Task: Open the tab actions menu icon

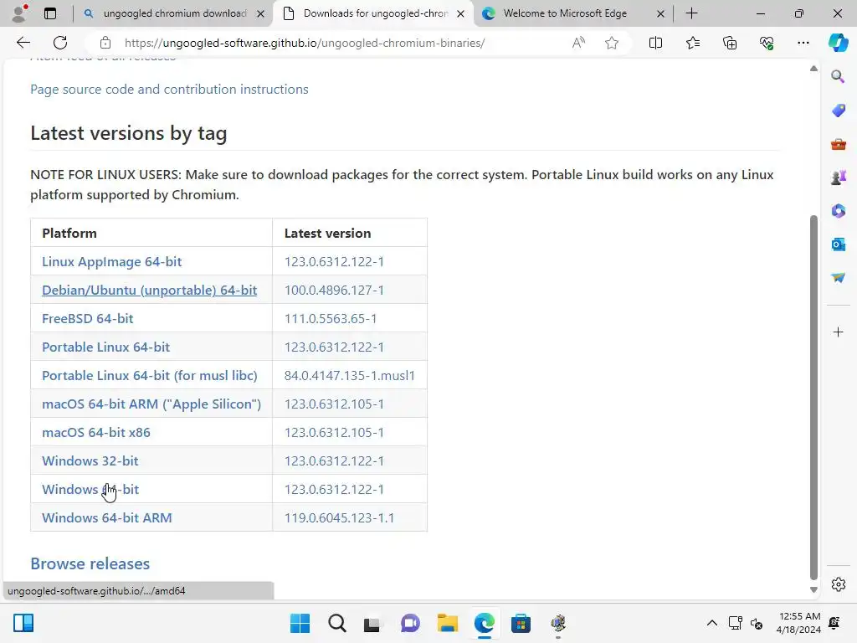Action: pos(50,13)
